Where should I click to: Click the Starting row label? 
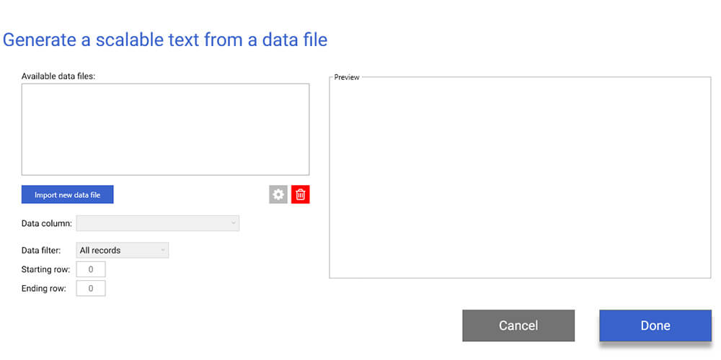45,269
